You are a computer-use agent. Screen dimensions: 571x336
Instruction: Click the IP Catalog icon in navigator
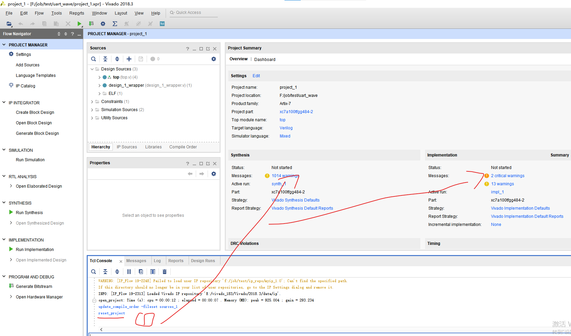11,85
